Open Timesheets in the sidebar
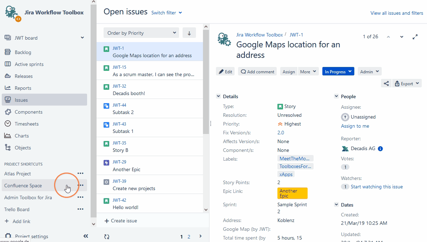The image size is (427, 242). click(x=26, y=124)
